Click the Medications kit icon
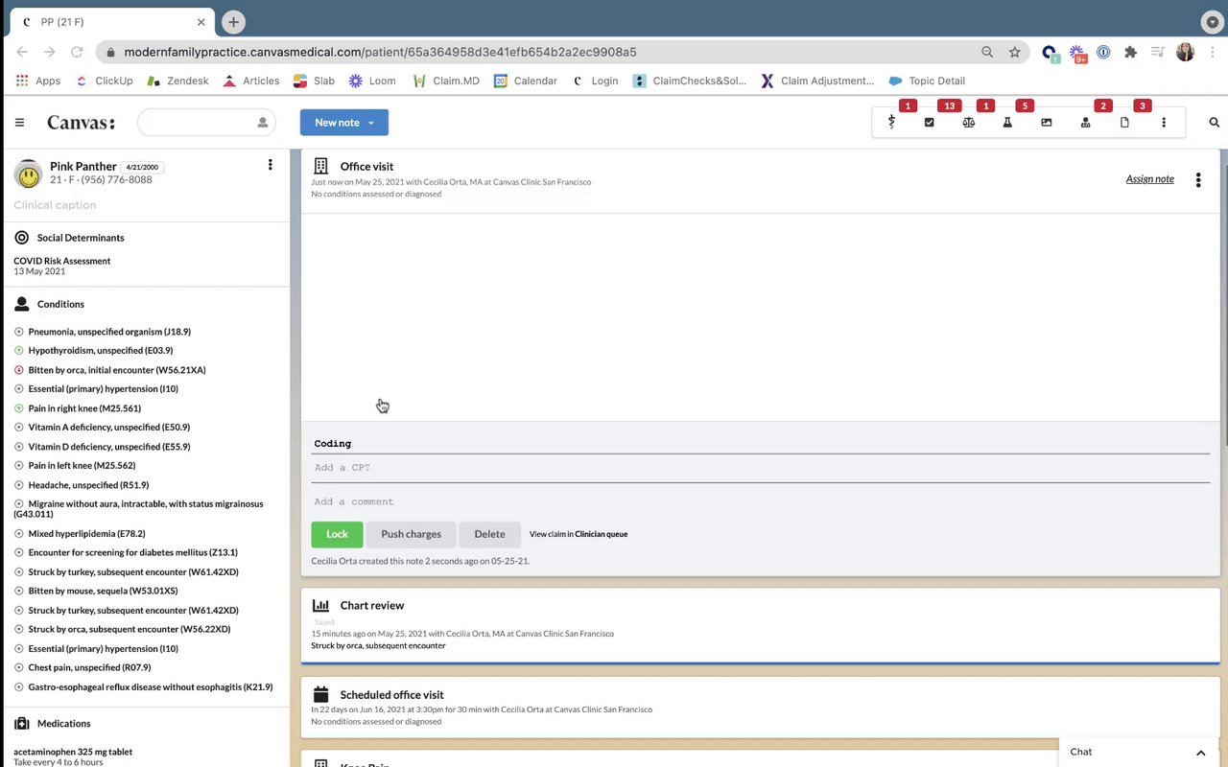The image size is (1228, 767). tap(22, 724)
